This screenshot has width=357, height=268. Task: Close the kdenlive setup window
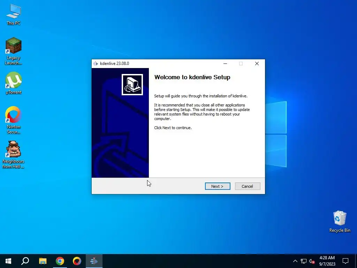[257, 64]
